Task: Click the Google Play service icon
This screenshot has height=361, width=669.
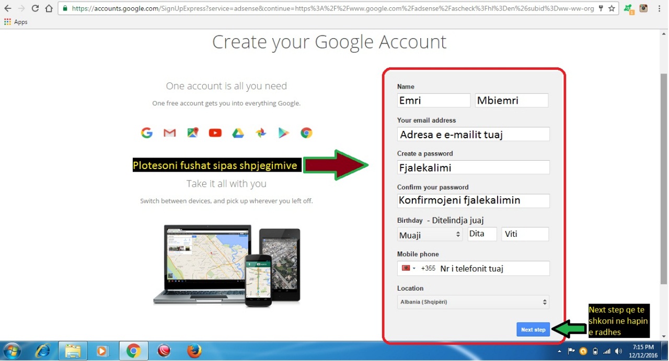Action: [283, 133]
